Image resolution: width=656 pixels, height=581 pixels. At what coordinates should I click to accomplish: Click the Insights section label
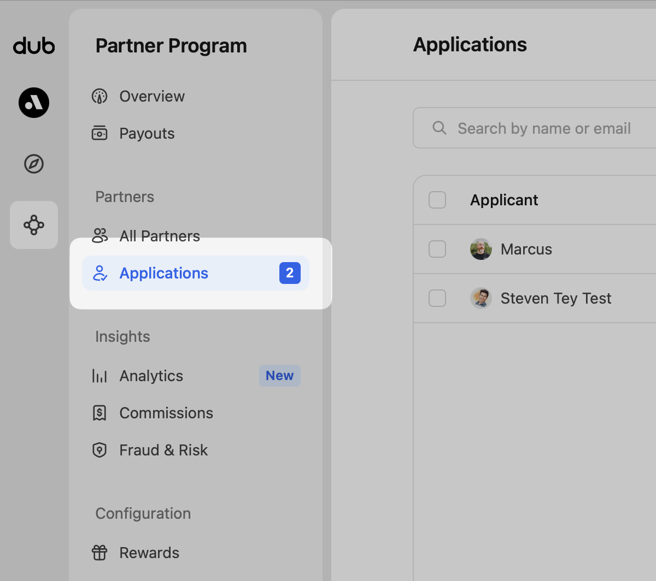tap(122, 337)
